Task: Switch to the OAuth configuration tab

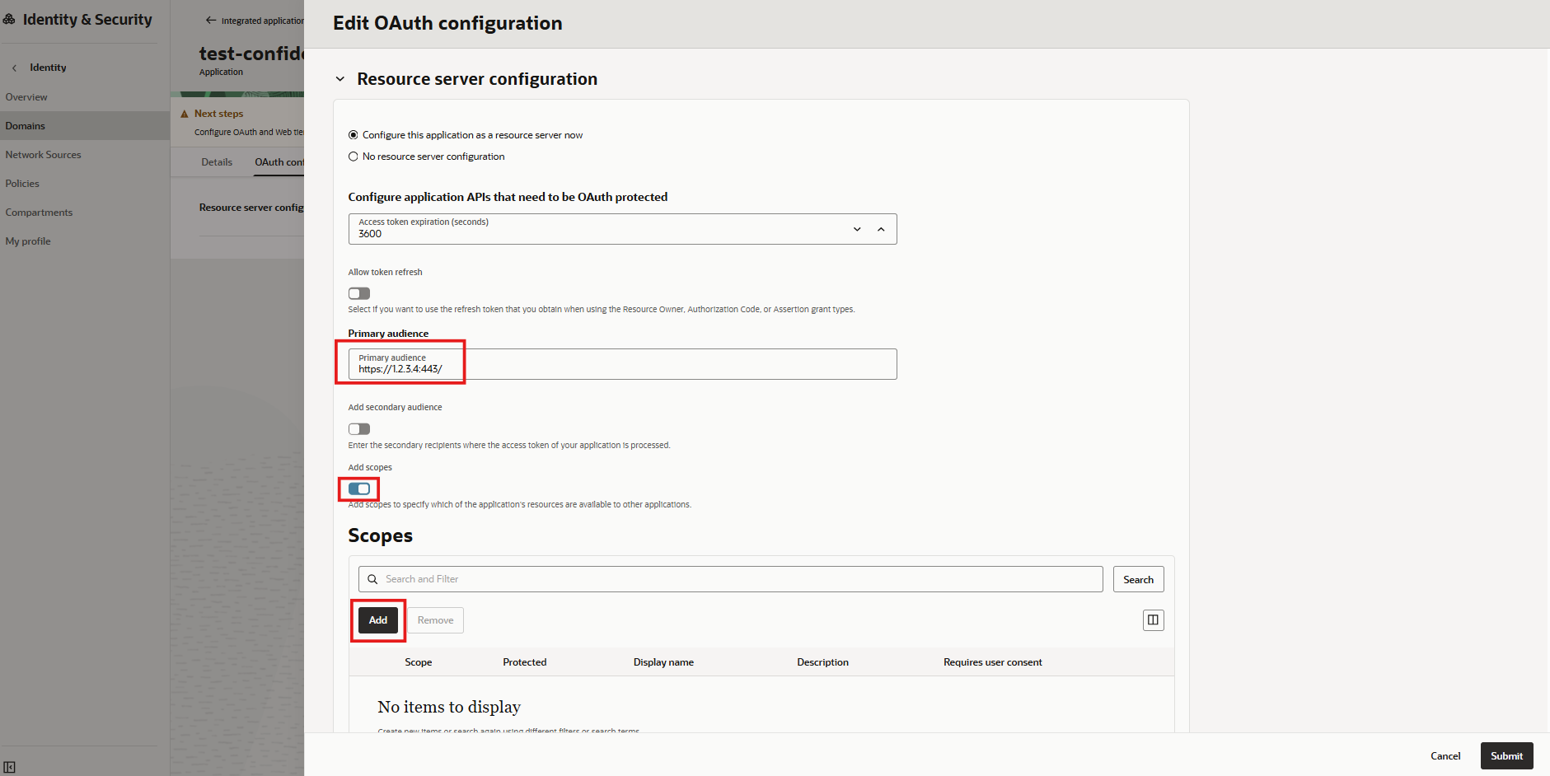Action: click(x=279, y=162)
